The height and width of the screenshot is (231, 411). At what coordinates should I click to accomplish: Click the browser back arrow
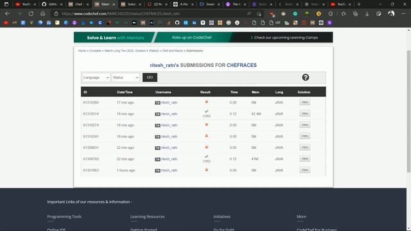[x=7, y=13]
